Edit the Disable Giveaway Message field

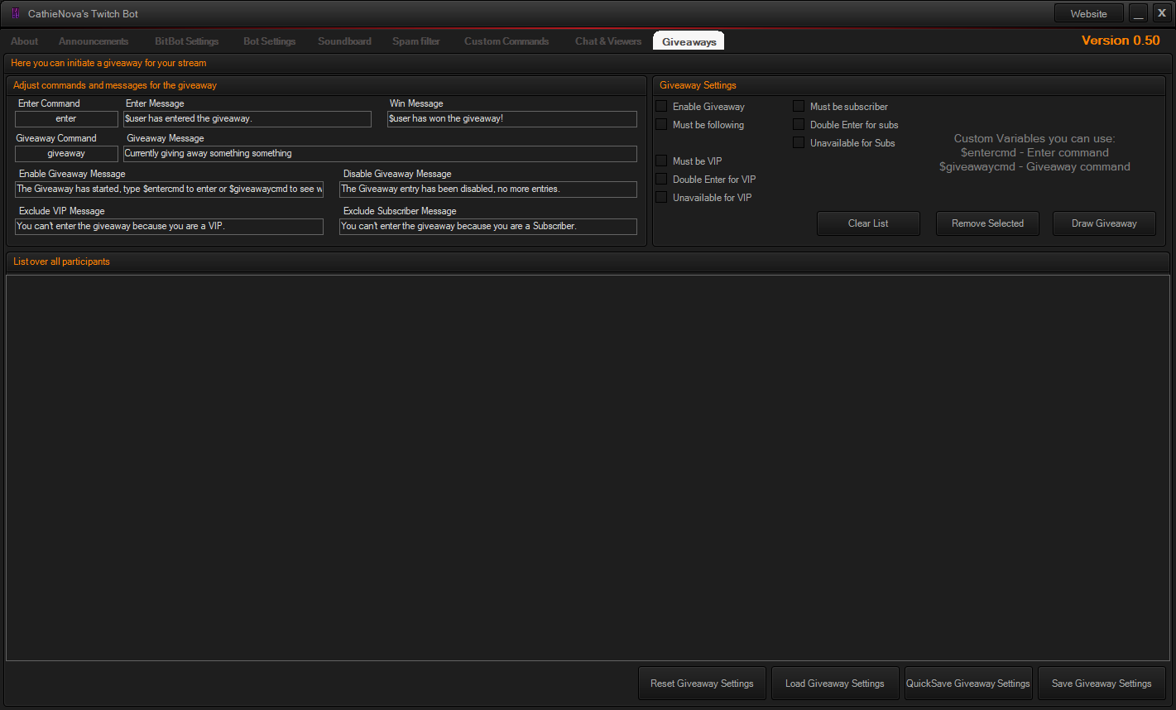click(x=488, y=189)
